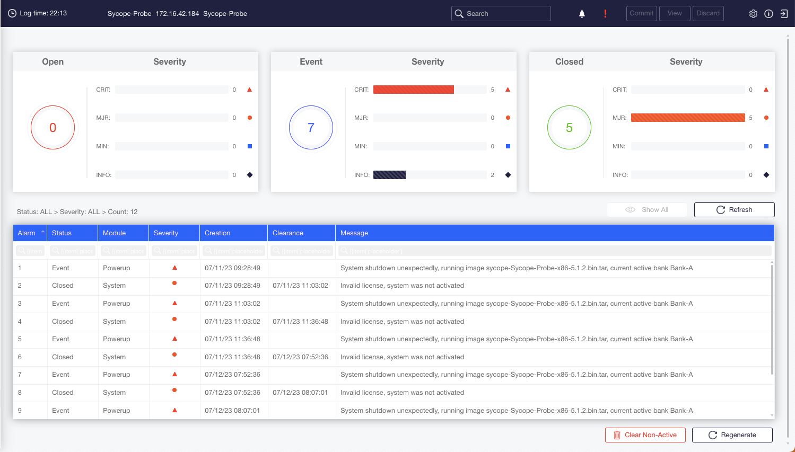
Task: Click the severity triangle in alarm row 5
Action: tap(174, 339)
